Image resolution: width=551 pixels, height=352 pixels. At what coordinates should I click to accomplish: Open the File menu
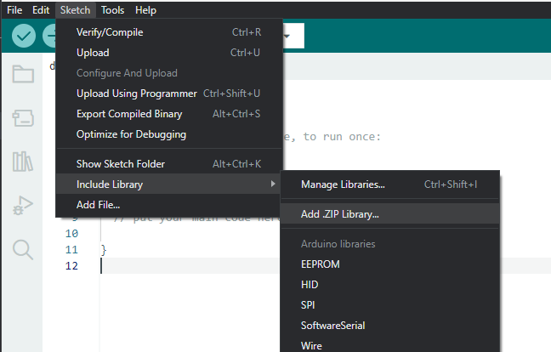(14, 10)
